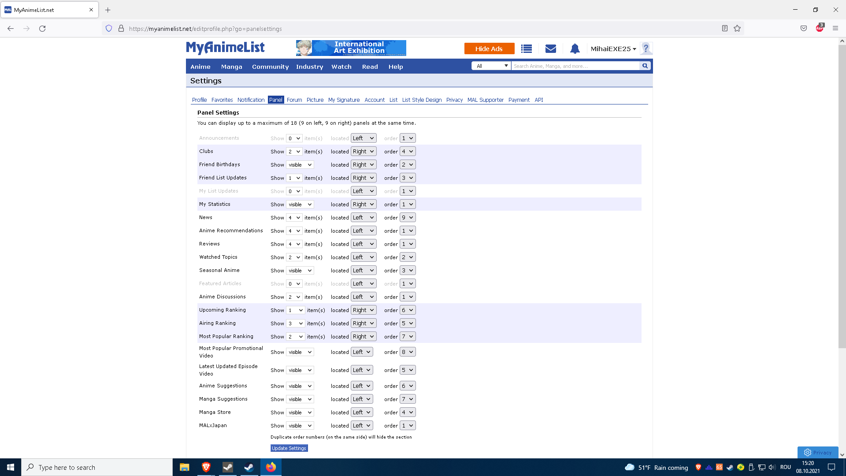The image size is (846, 476).
Task: Open Brave browser from taskbar
Action: pos(206,467)
